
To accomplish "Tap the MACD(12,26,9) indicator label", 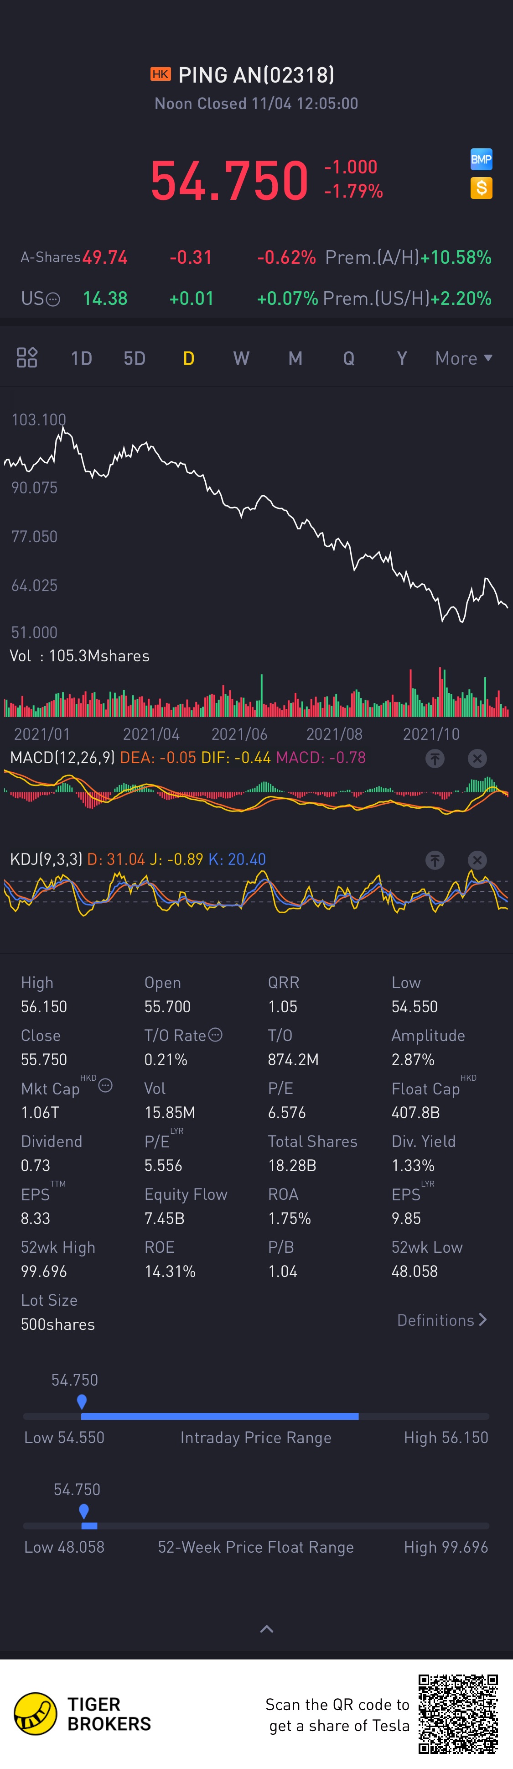I will pyautogui.click(x=62, y=758).
